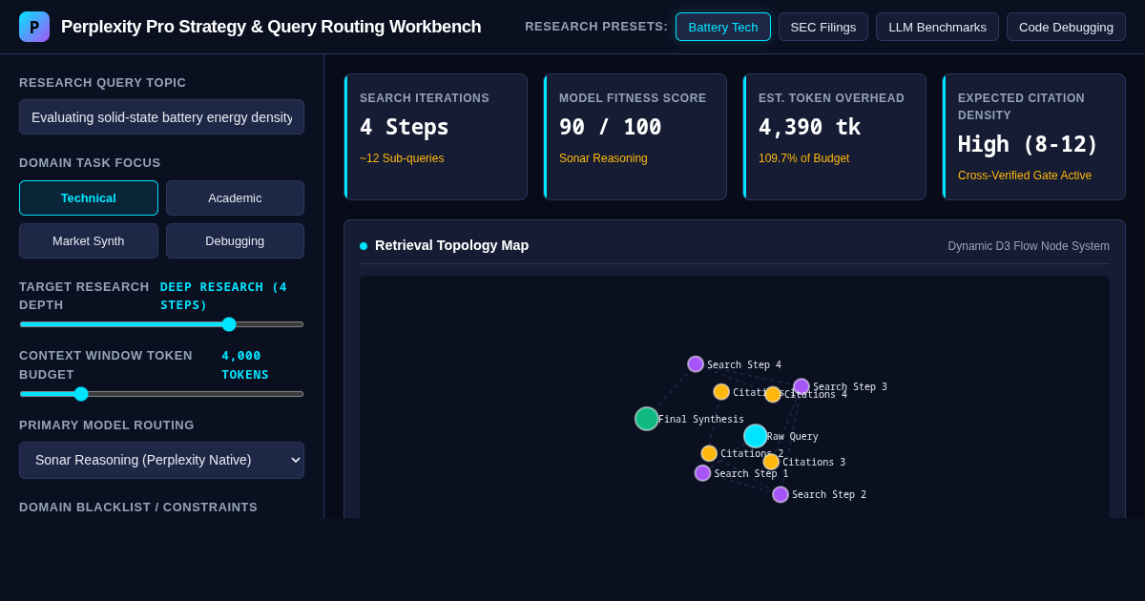This screenshot has height=601, width=1145.
Task: Switch domain focus to Debugging
Action: click(235, 241)
